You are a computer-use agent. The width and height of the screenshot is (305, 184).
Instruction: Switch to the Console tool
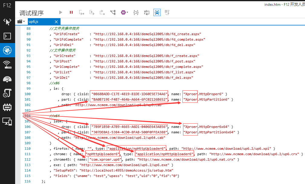7,36
